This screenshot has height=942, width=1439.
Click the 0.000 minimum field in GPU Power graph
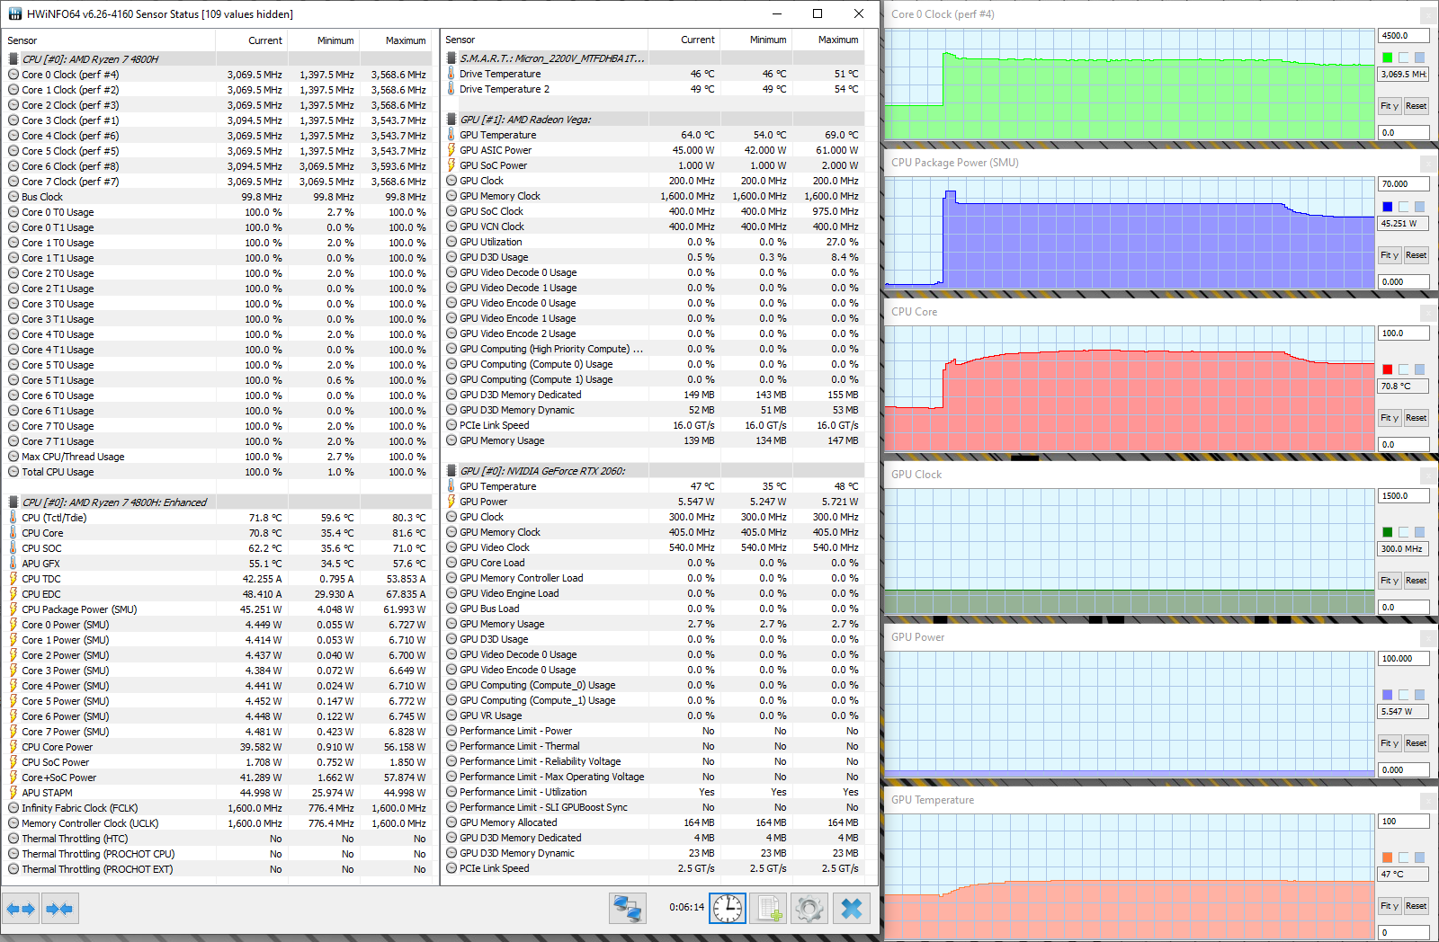tap(1403, 770)
